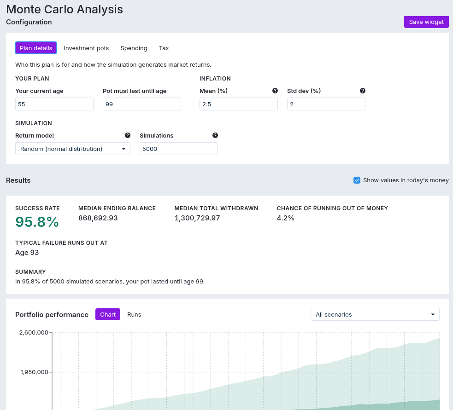Open help for inflation Std dev (%)
Viewport: 453px width, 410px height.
tap(363, 91)
